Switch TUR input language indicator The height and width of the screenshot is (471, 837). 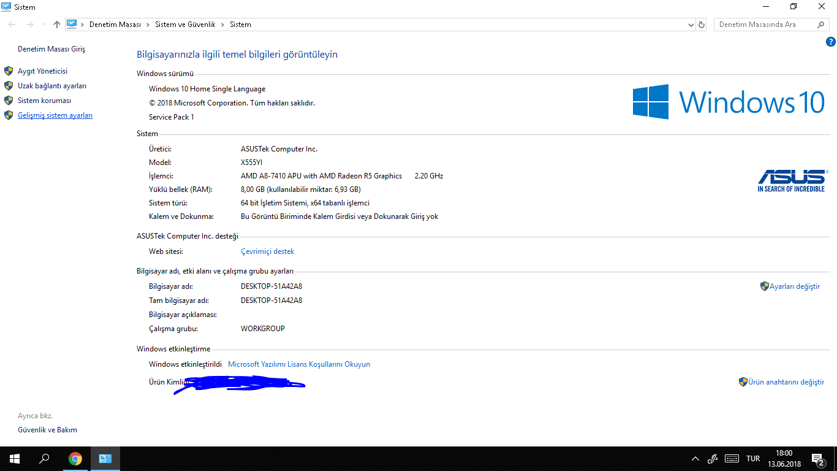(753, 459)
